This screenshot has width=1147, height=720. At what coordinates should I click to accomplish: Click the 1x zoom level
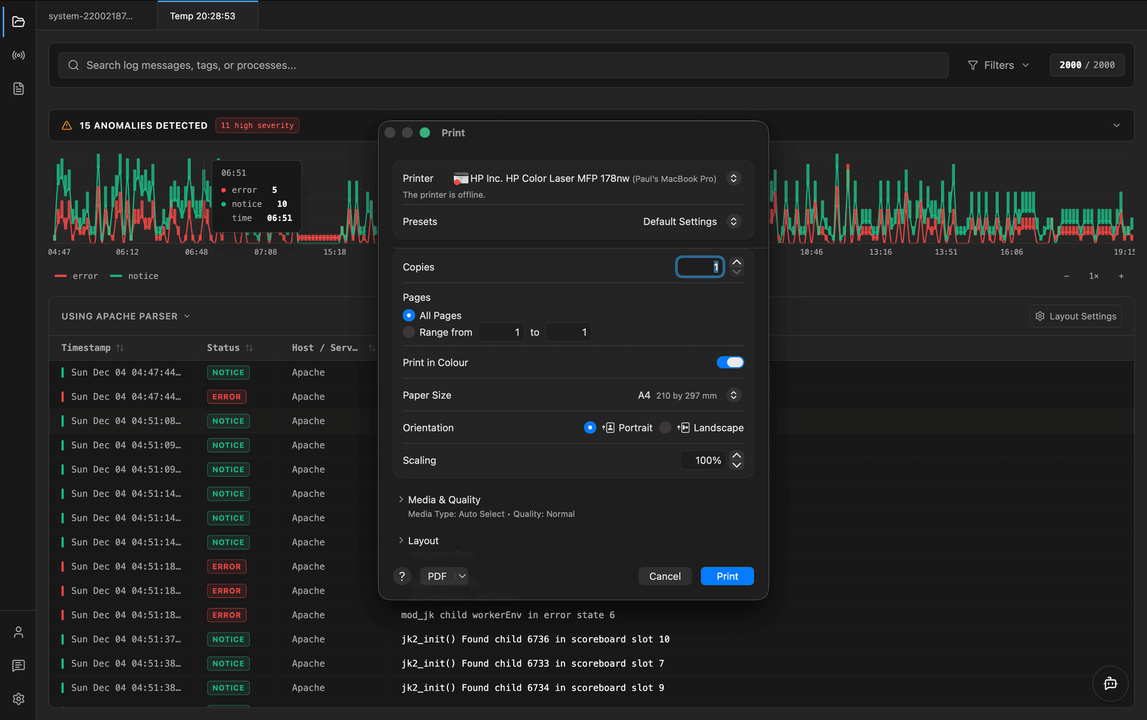(x=1094, y=276)
